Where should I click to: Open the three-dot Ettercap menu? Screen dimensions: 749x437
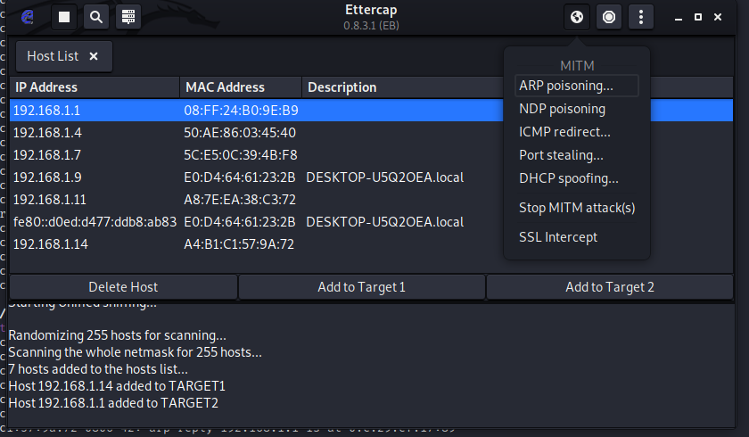(x=641, y=16)
